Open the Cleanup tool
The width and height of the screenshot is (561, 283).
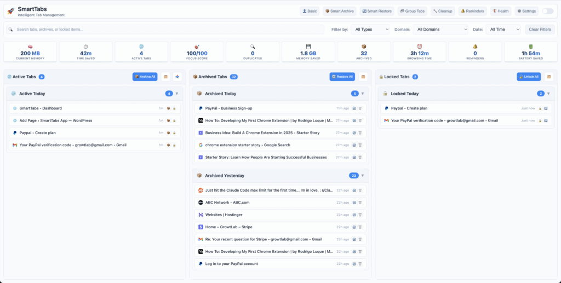443,11
